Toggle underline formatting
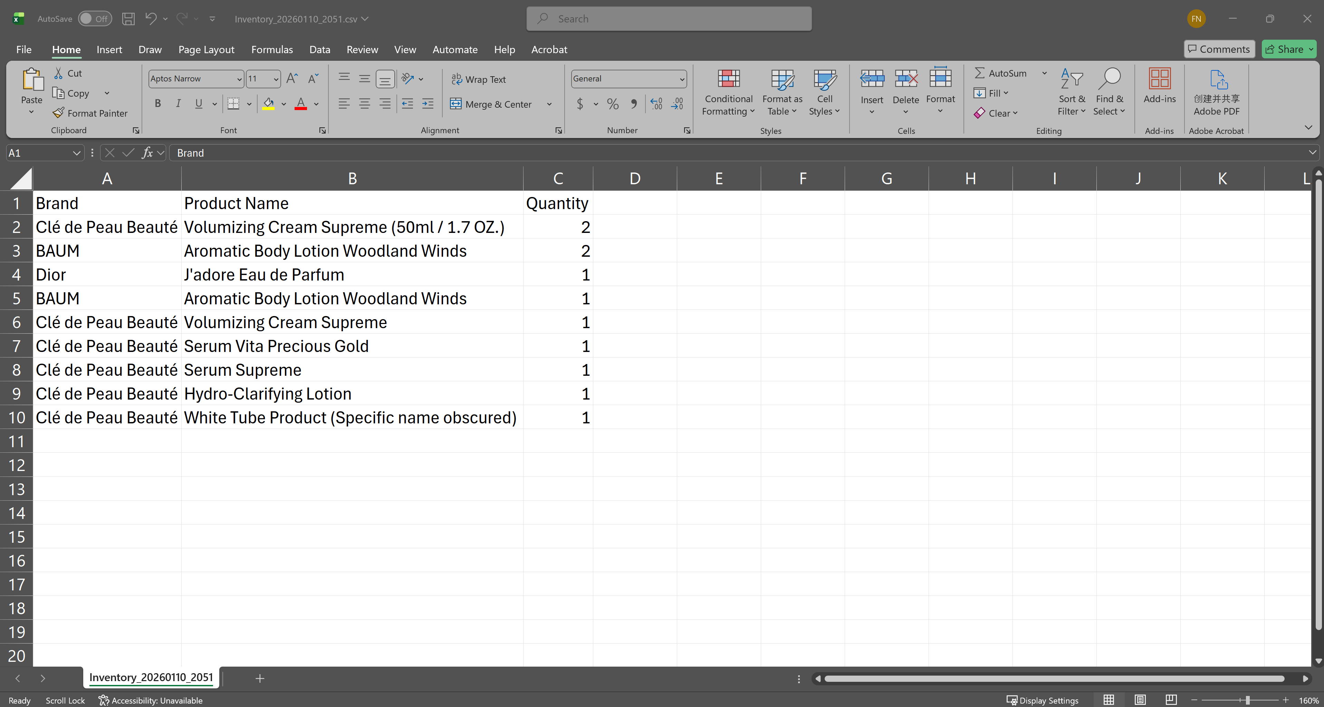Screen dimensions: 1324x707 (199, 104)
